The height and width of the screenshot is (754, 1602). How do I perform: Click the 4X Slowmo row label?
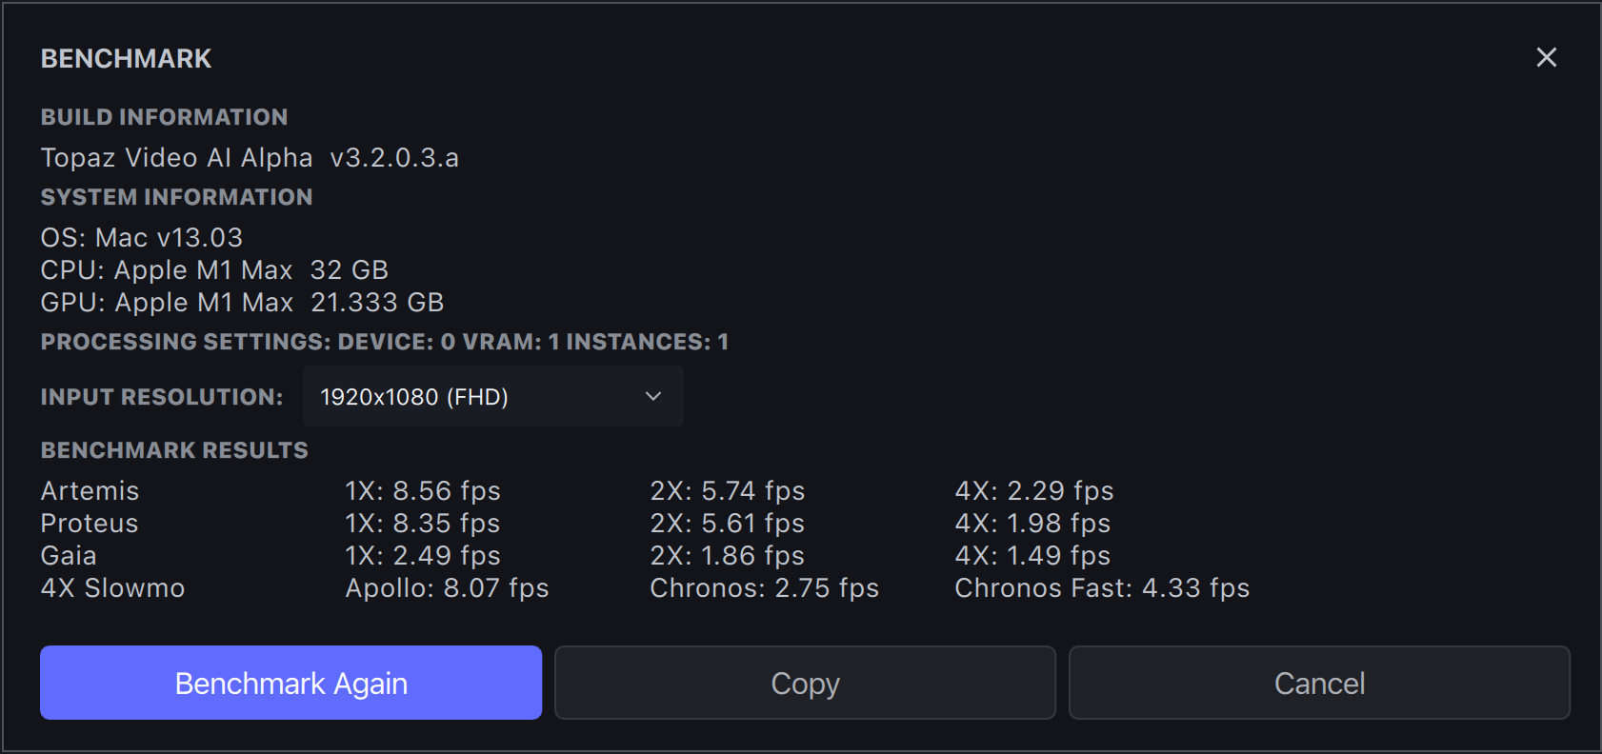coord(112,588)
